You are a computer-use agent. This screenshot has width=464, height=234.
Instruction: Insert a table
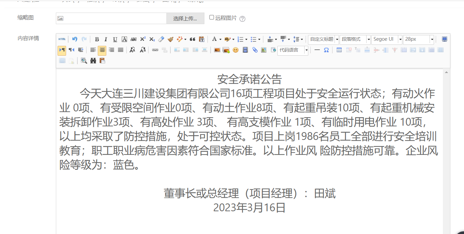click(x=339, y=50)
